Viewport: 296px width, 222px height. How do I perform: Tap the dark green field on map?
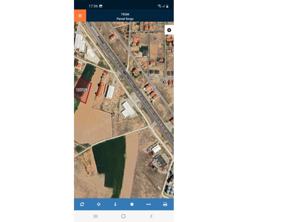pyautogui.click(x=110, y=163)
